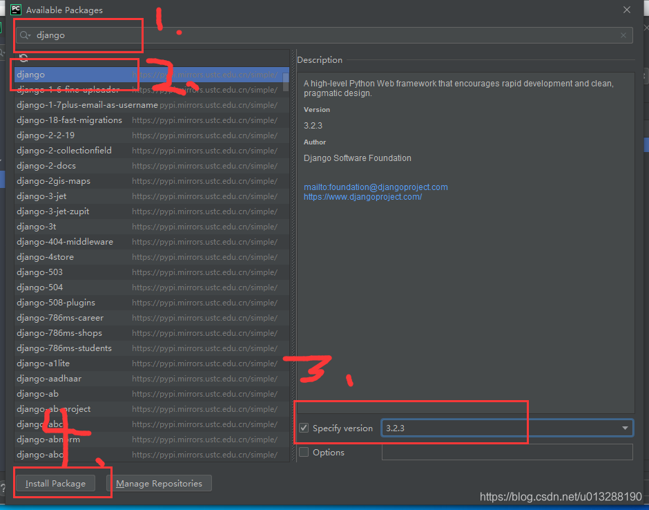Click the PyCharm icon in the title bar
Viewport: 649px width, 510px height.
(x=15, y=10)
